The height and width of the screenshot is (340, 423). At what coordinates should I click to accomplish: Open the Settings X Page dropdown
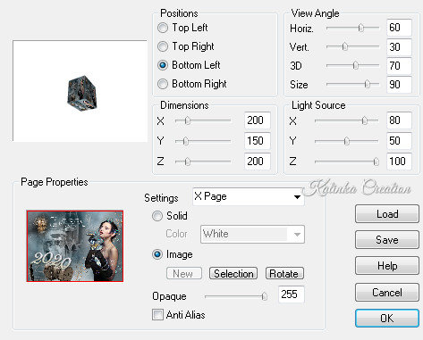click(249, 196)
